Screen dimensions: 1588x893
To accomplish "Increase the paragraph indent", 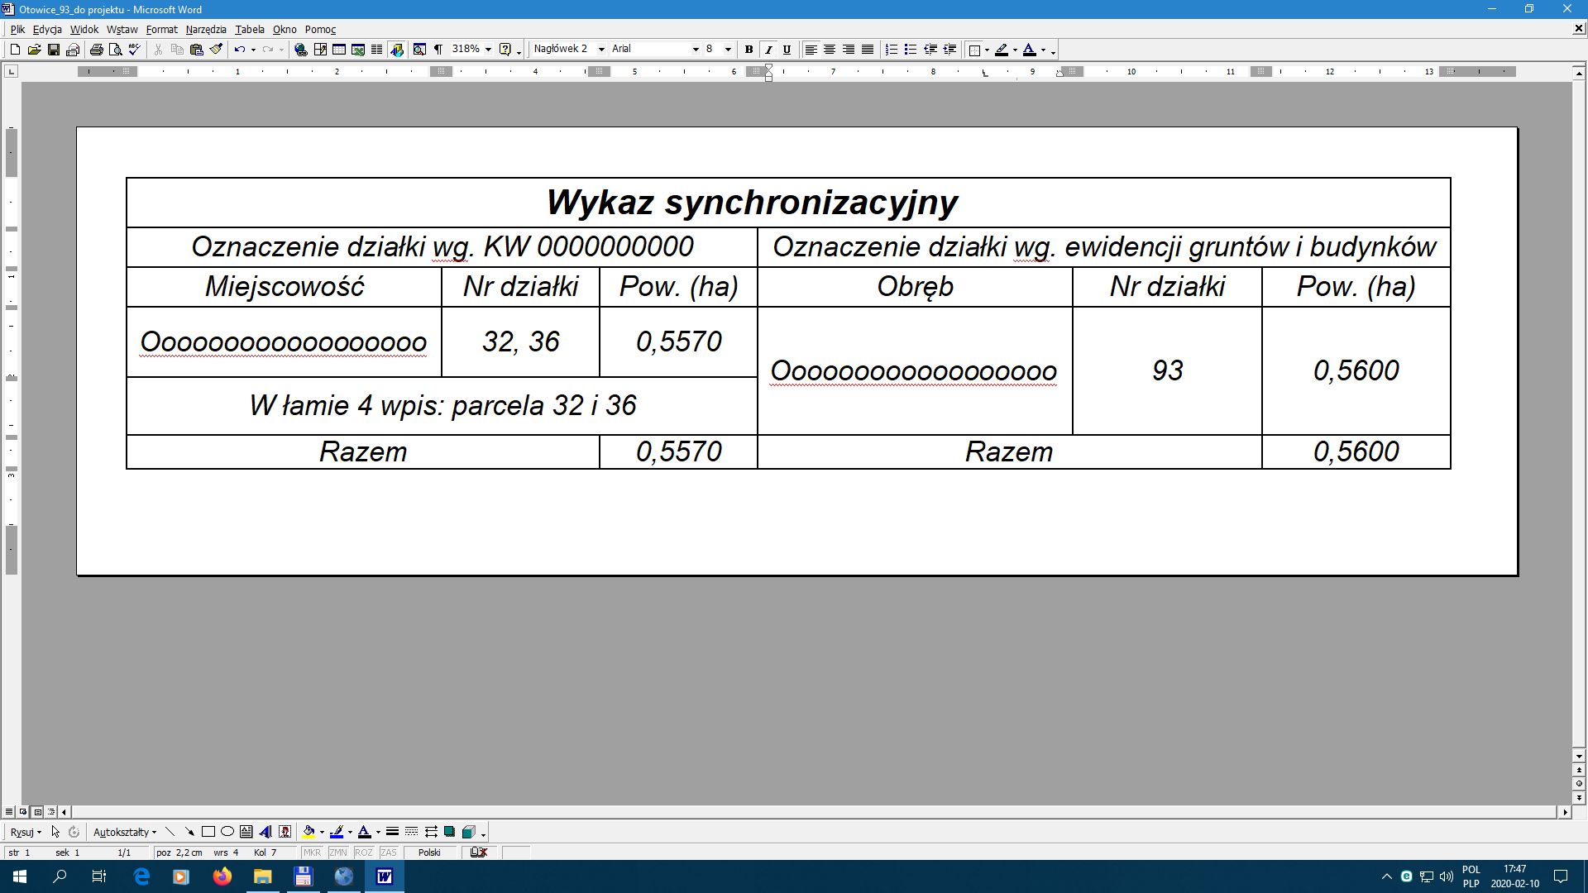I will pyautogui.click(x=949, y=50).
